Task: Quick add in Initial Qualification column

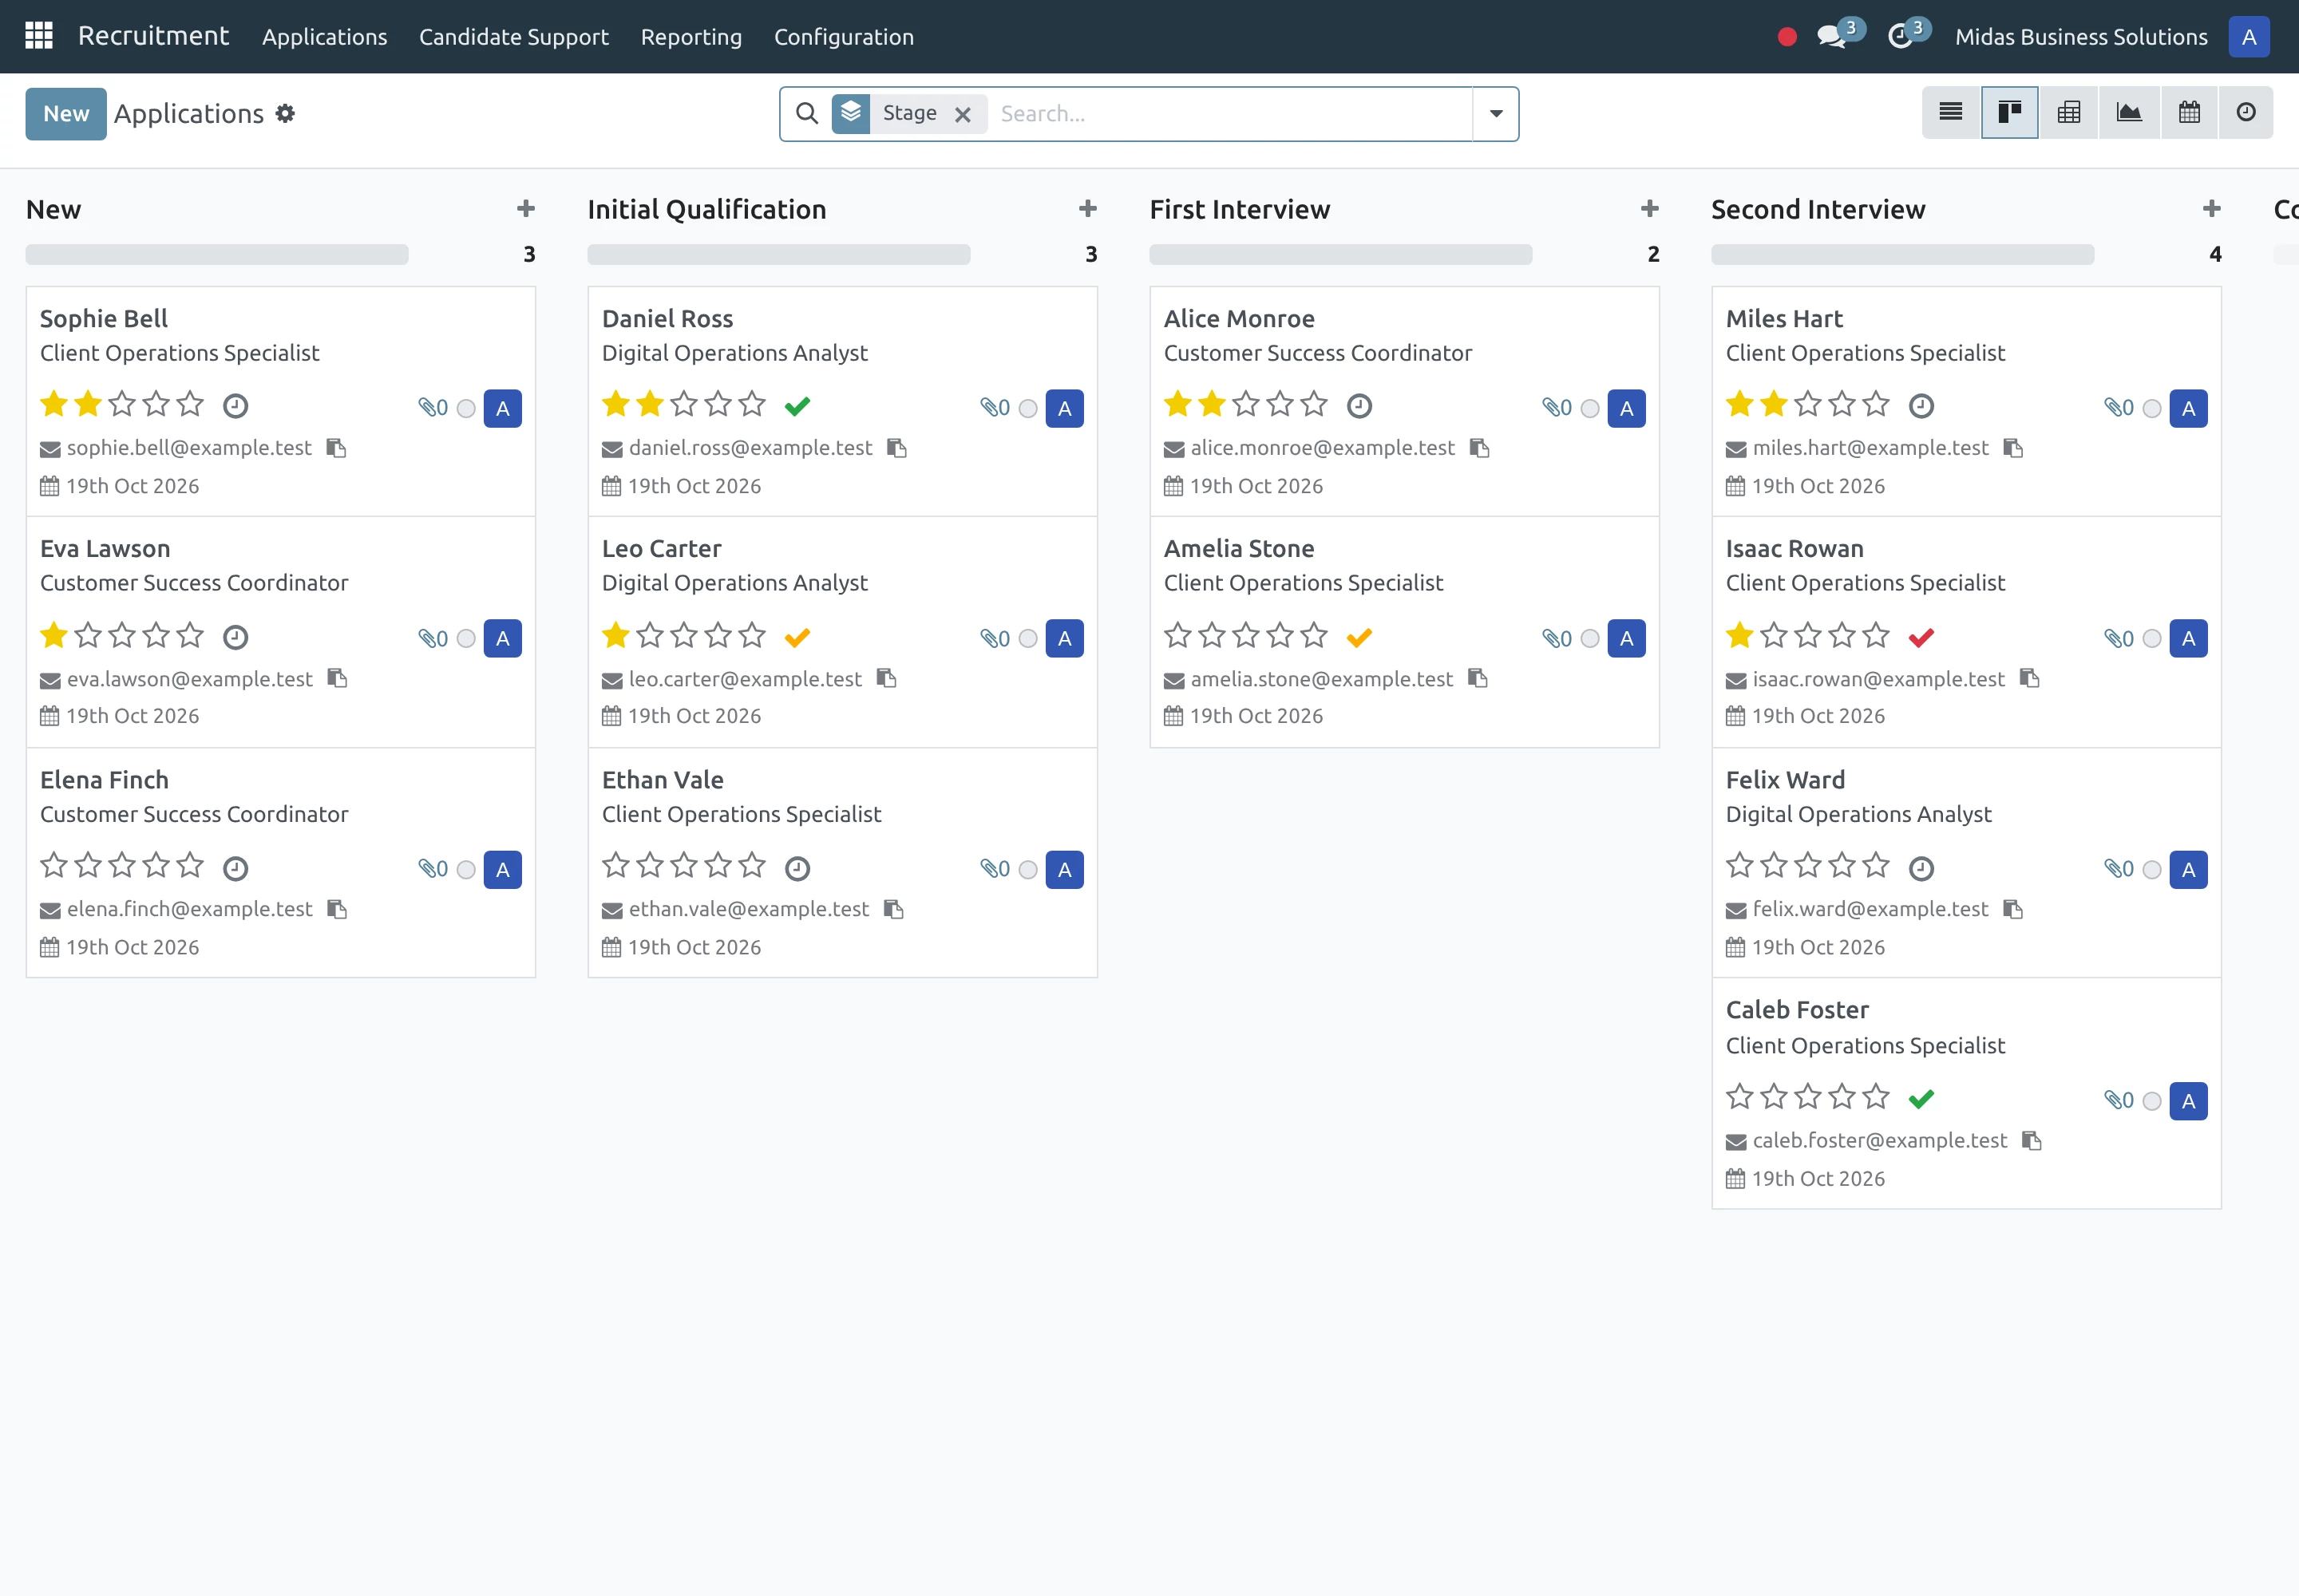Action: tap(1087, 208)
